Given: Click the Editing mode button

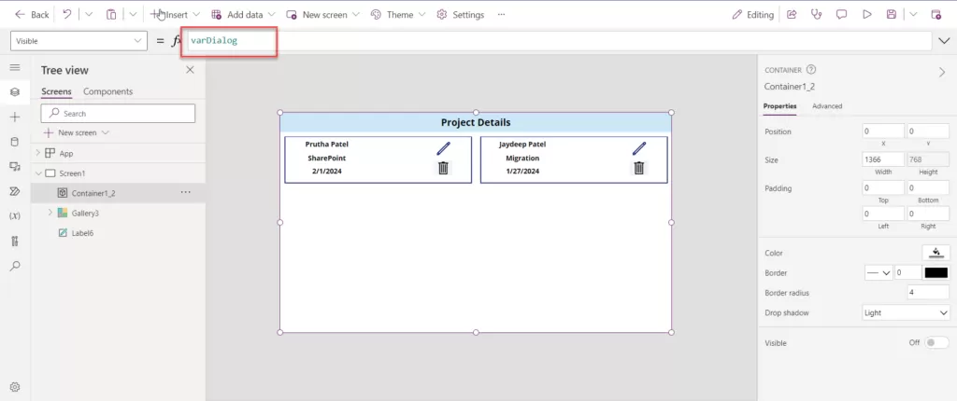Looking at the screenshot, I should click(x=752, y=15).
